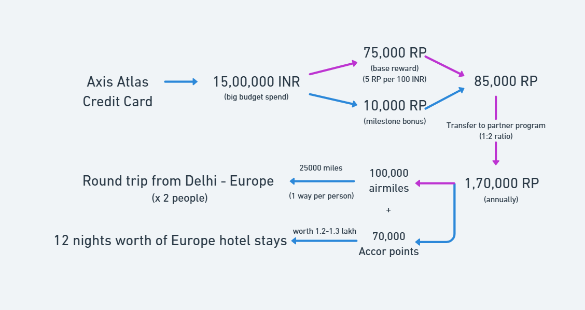Click the purple arrow pointing to 100,000 airmiles
The image size is (585, 310).
click(x=435, y=183)
